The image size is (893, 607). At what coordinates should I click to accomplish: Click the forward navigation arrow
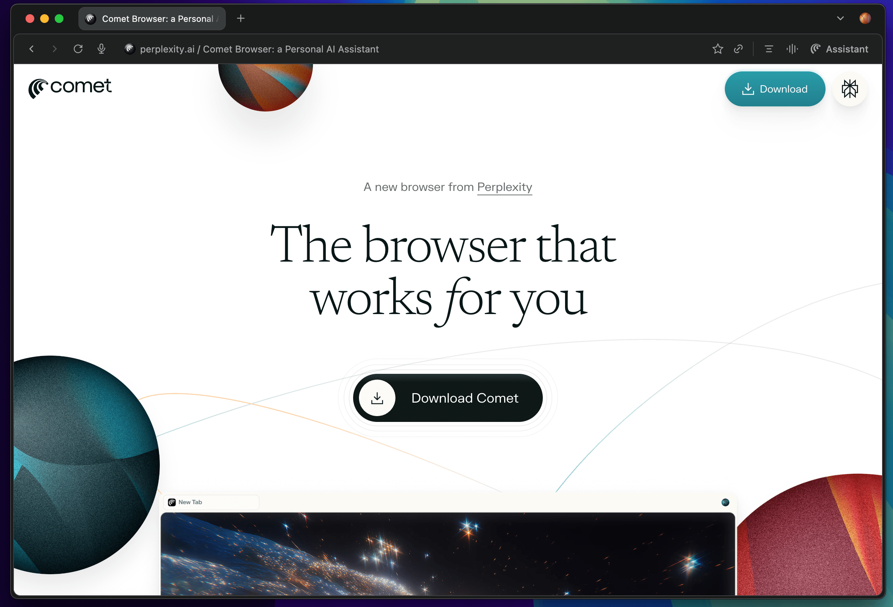pyautogui.click(x=55, y=49)
